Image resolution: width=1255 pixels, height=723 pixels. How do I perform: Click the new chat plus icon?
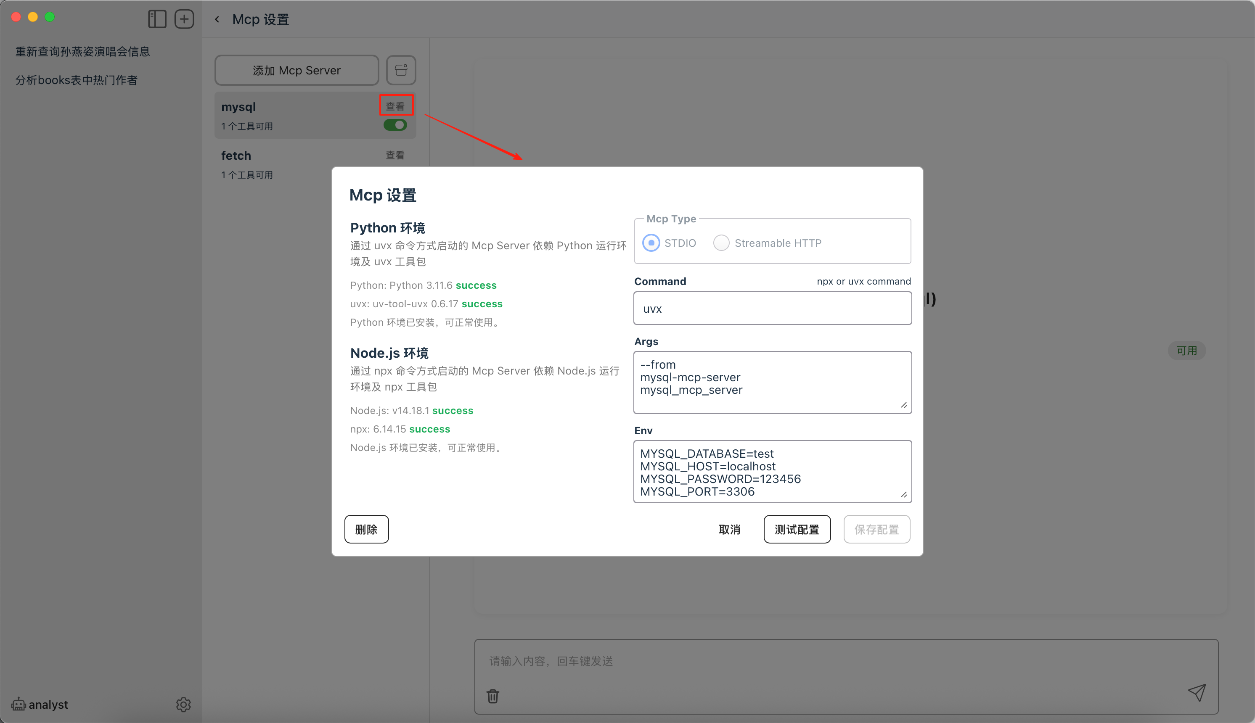184,19
